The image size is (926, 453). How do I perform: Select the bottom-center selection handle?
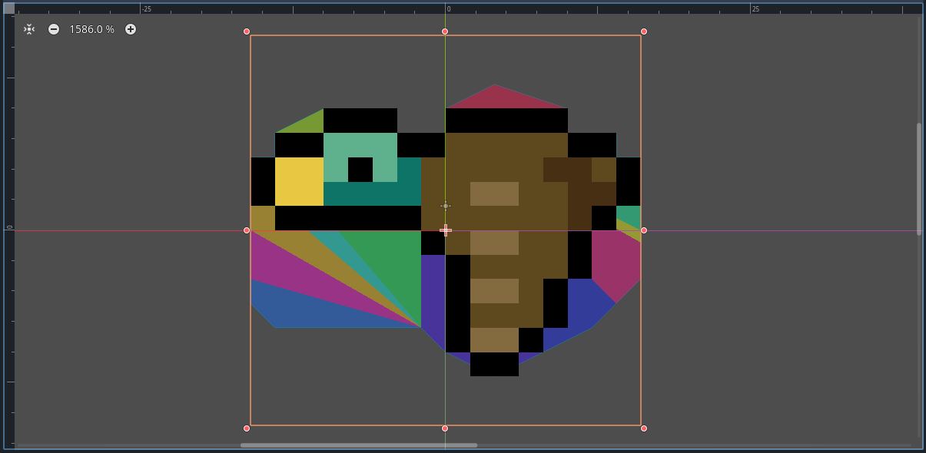[445, 428]
